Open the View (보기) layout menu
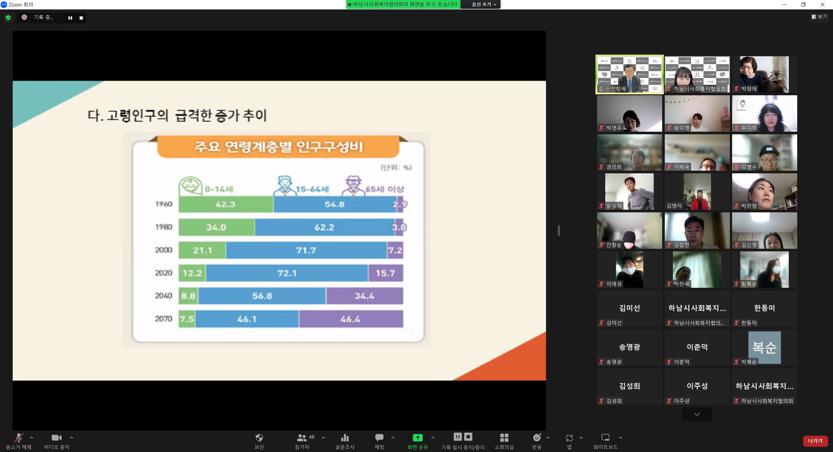This screenshot has width=833, height=452. (x=819, y=17)
